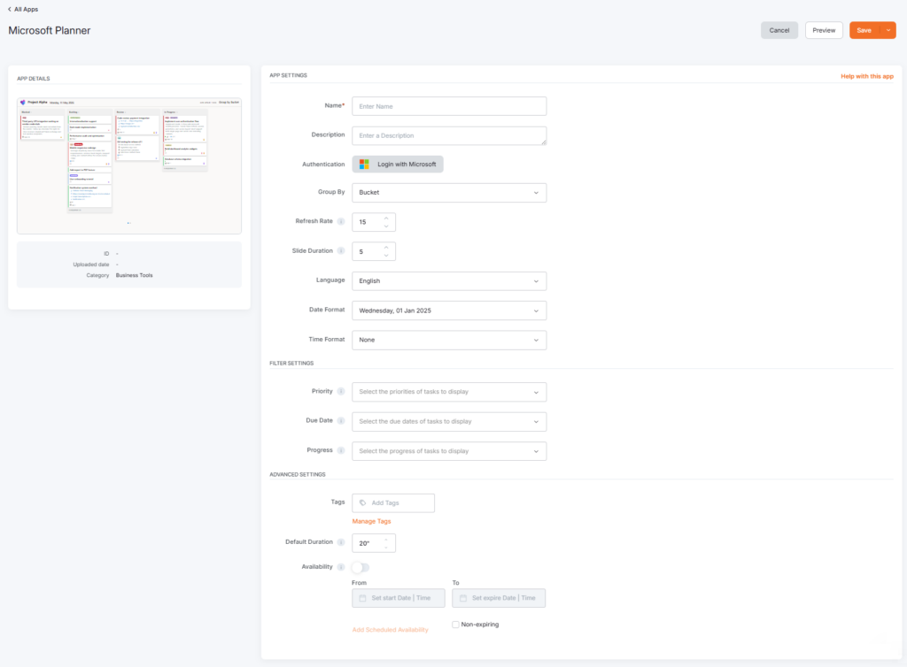Viewport: 907px width, 667px height.
Task: Open the Language dropdown showing English
Action: [x=449, y=281]
